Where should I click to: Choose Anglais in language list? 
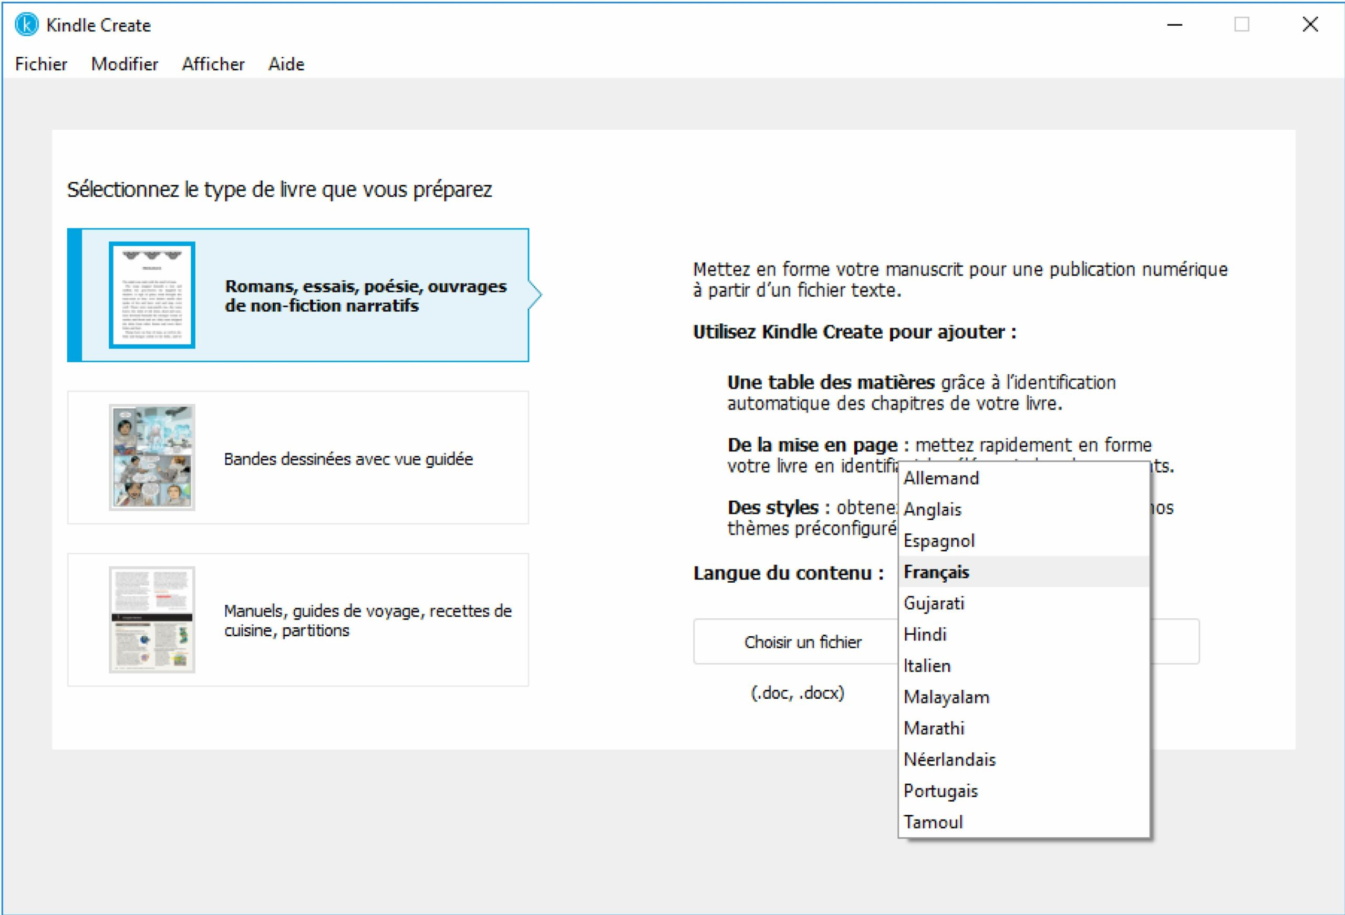(x=933, y=510)
